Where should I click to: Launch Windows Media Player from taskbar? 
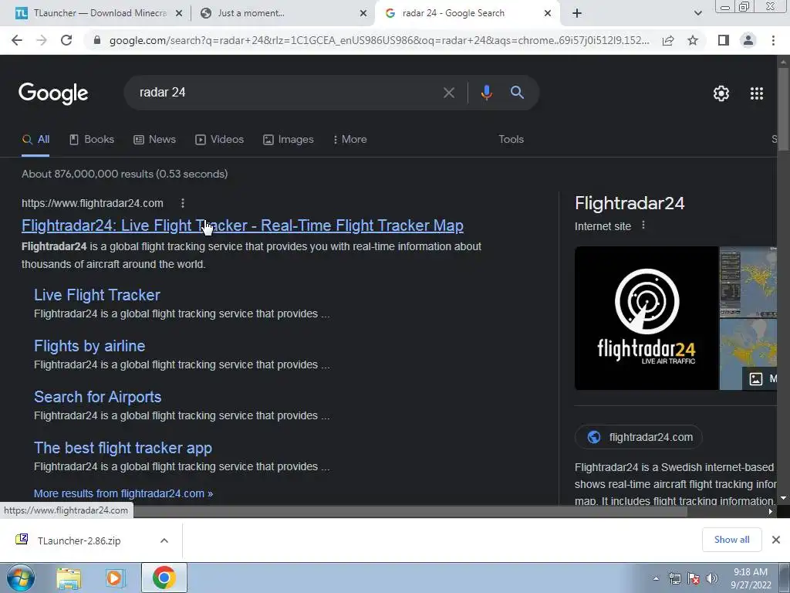(115, 578)
